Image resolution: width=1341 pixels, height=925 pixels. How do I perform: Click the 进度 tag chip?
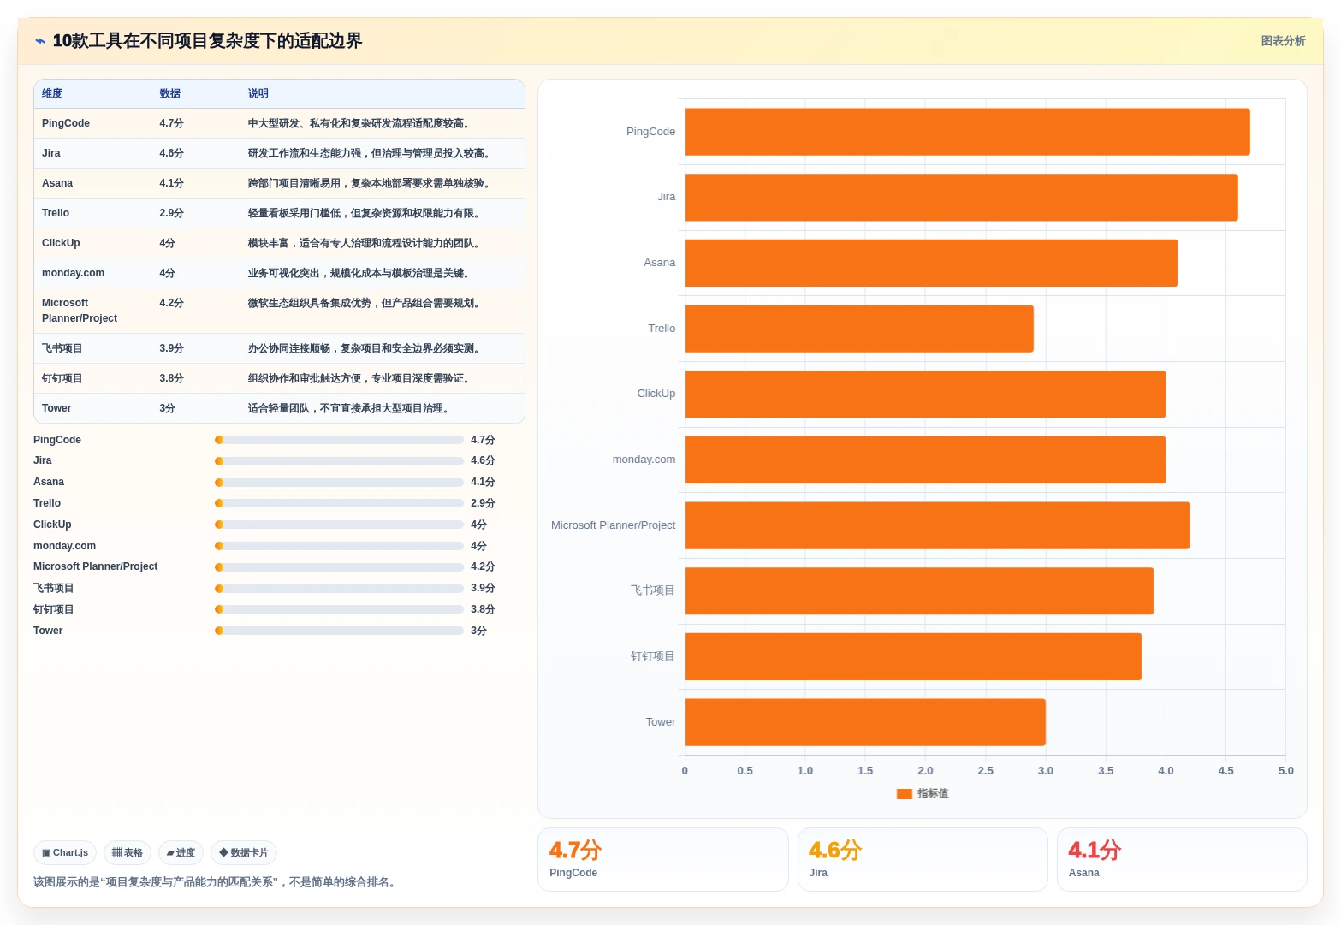pos(181,853)
